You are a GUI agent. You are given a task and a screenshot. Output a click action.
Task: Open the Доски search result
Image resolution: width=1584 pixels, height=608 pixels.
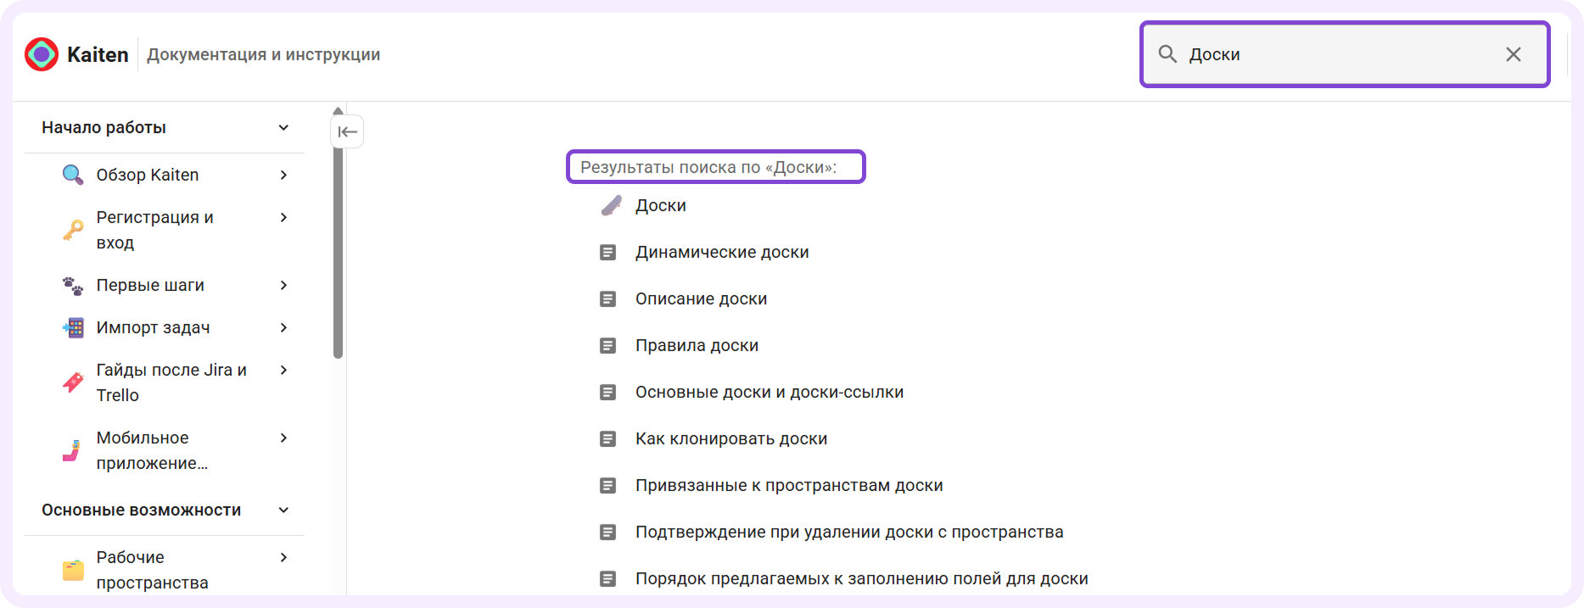661,205
